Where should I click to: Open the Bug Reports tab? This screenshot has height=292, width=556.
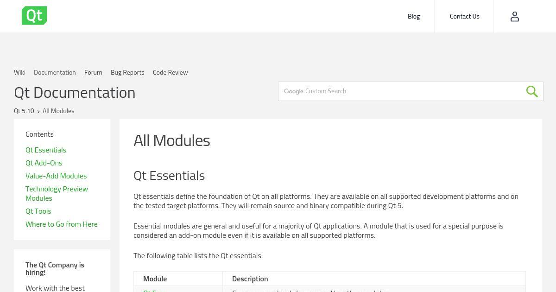click(x=127, y=72)
